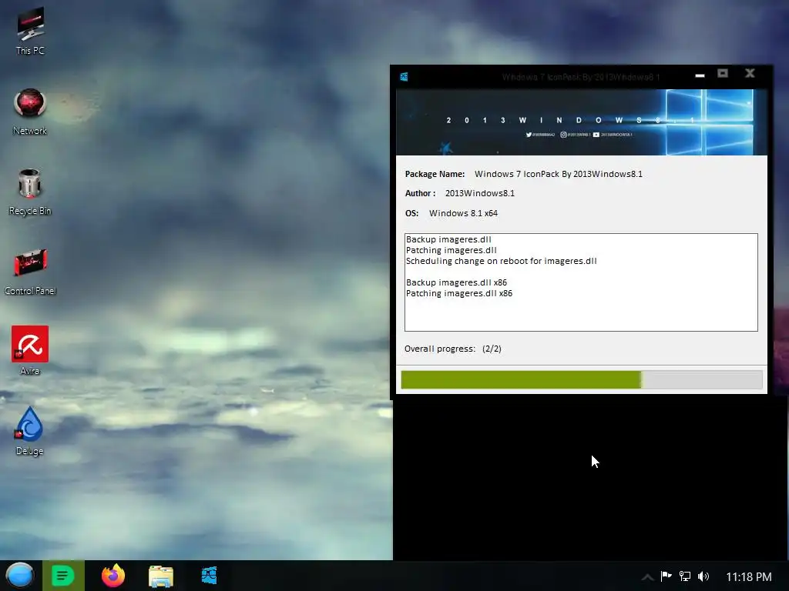789x591 pixels.
Task: Click the YouTube handle in the banner
Action: (x=613, y=135)
